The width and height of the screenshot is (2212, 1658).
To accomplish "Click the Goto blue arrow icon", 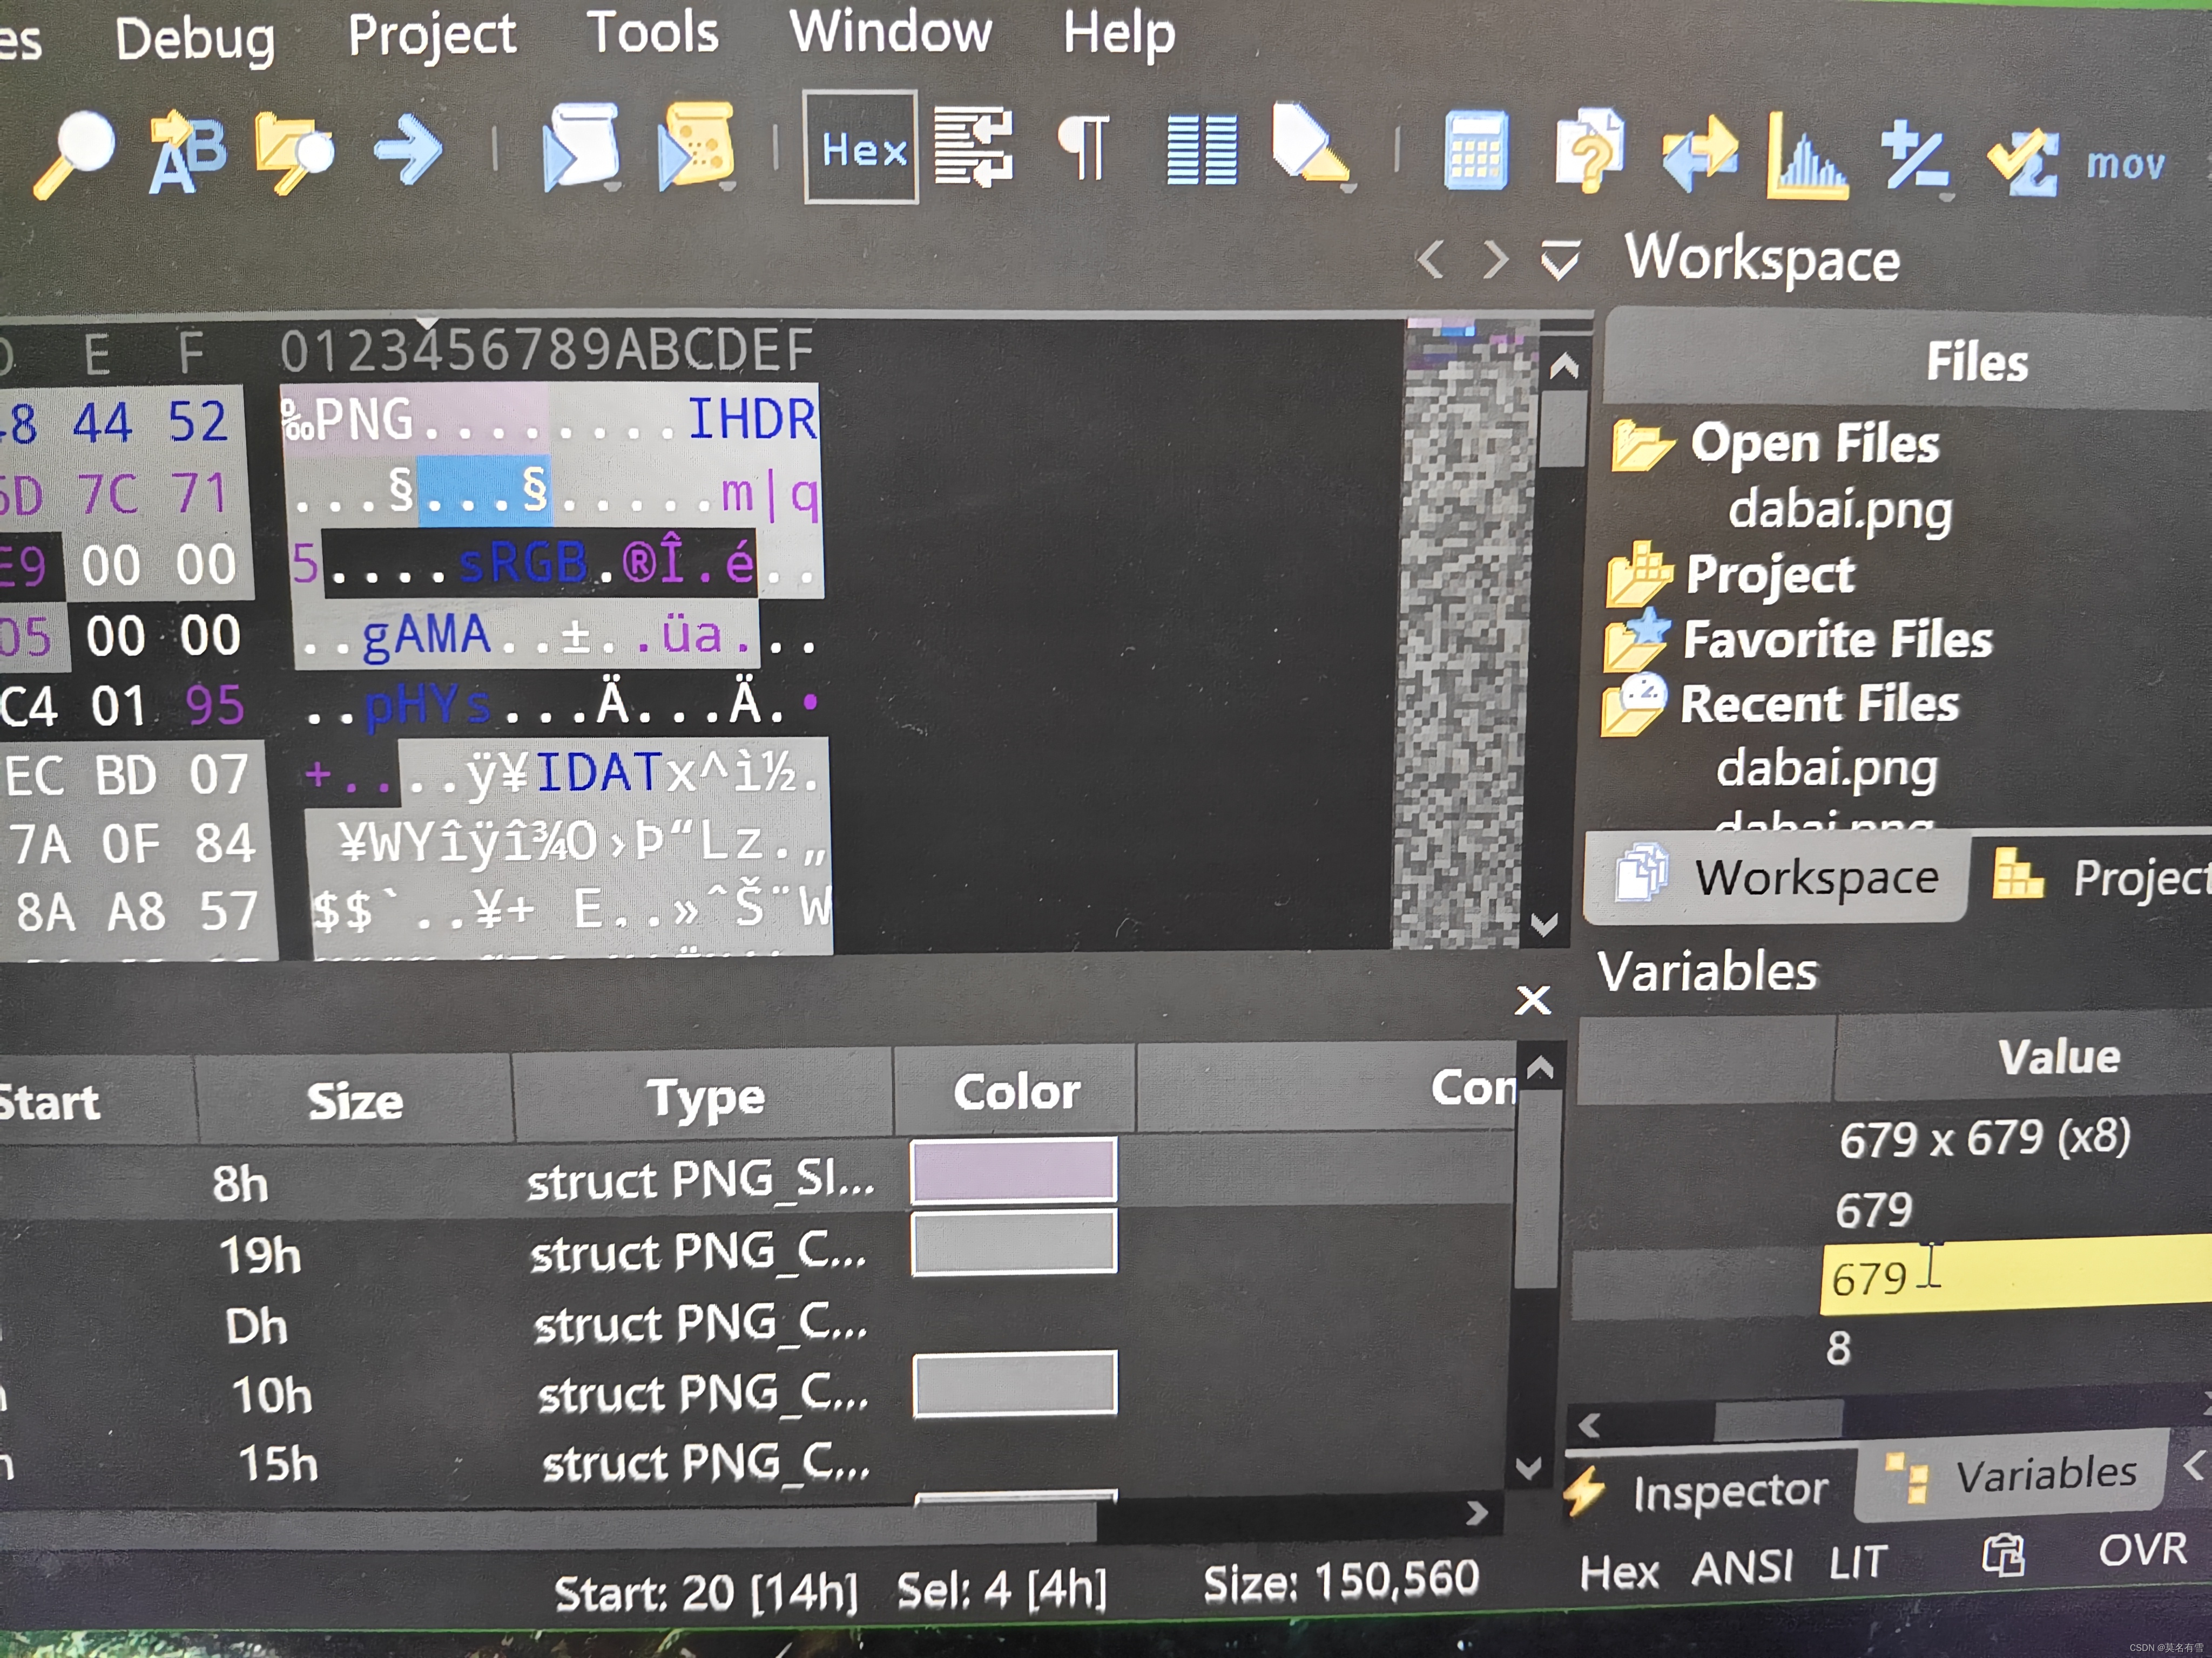I will [408, 151].
